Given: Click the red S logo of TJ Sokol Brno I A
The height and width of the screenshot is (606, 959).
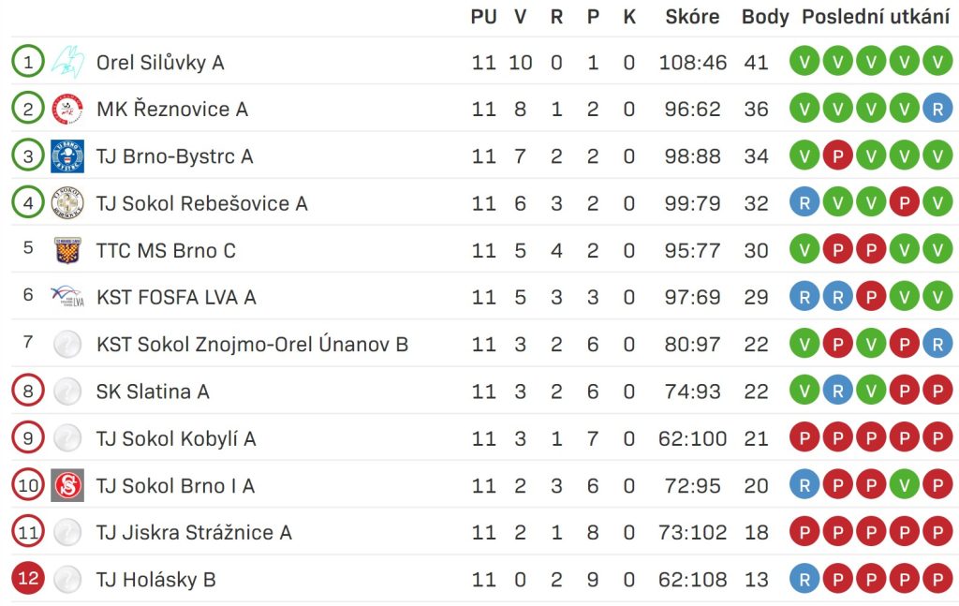Looking at the screenshot, I should 67,485.
